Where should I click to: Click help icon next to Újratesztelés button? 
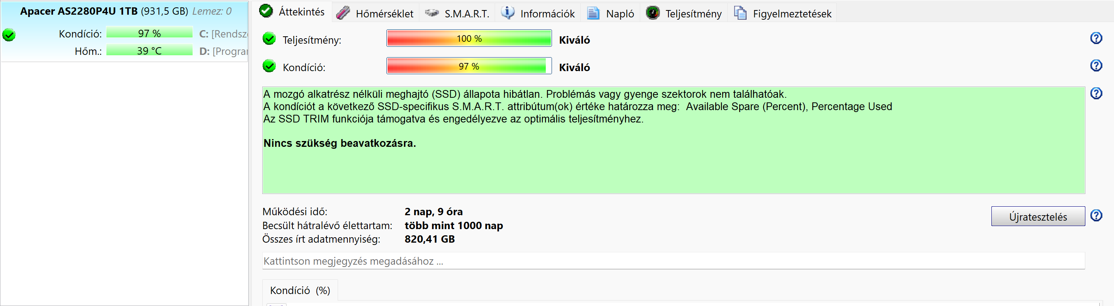(1096, 215)
